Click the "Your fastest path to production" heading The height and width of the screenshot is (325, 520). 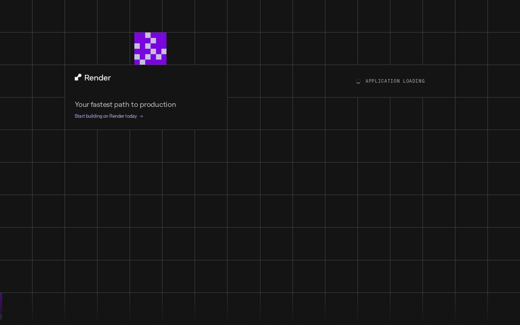[x=125, y=104]
